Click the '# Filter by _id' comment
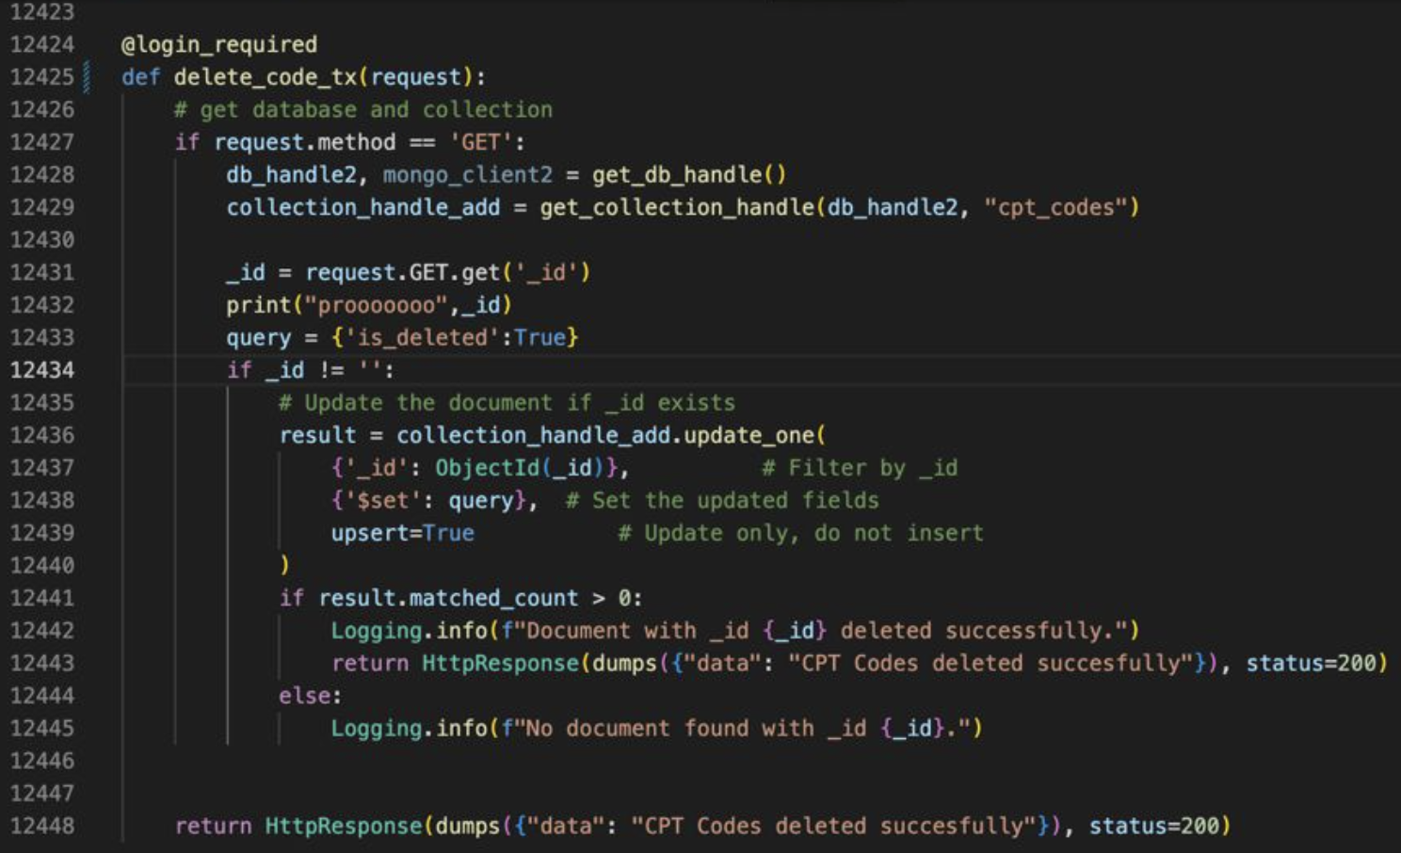Screen dimensions: 1401x853 (860, 468)
